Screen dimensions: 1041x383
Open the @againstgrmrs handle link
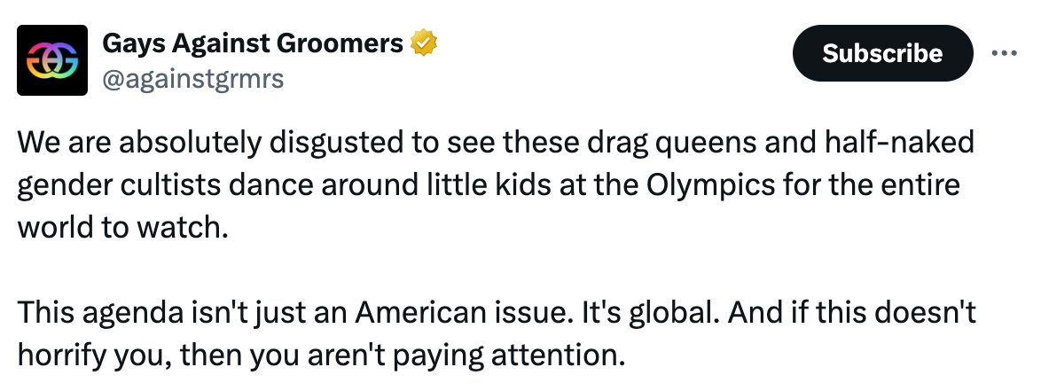(193, 79)
